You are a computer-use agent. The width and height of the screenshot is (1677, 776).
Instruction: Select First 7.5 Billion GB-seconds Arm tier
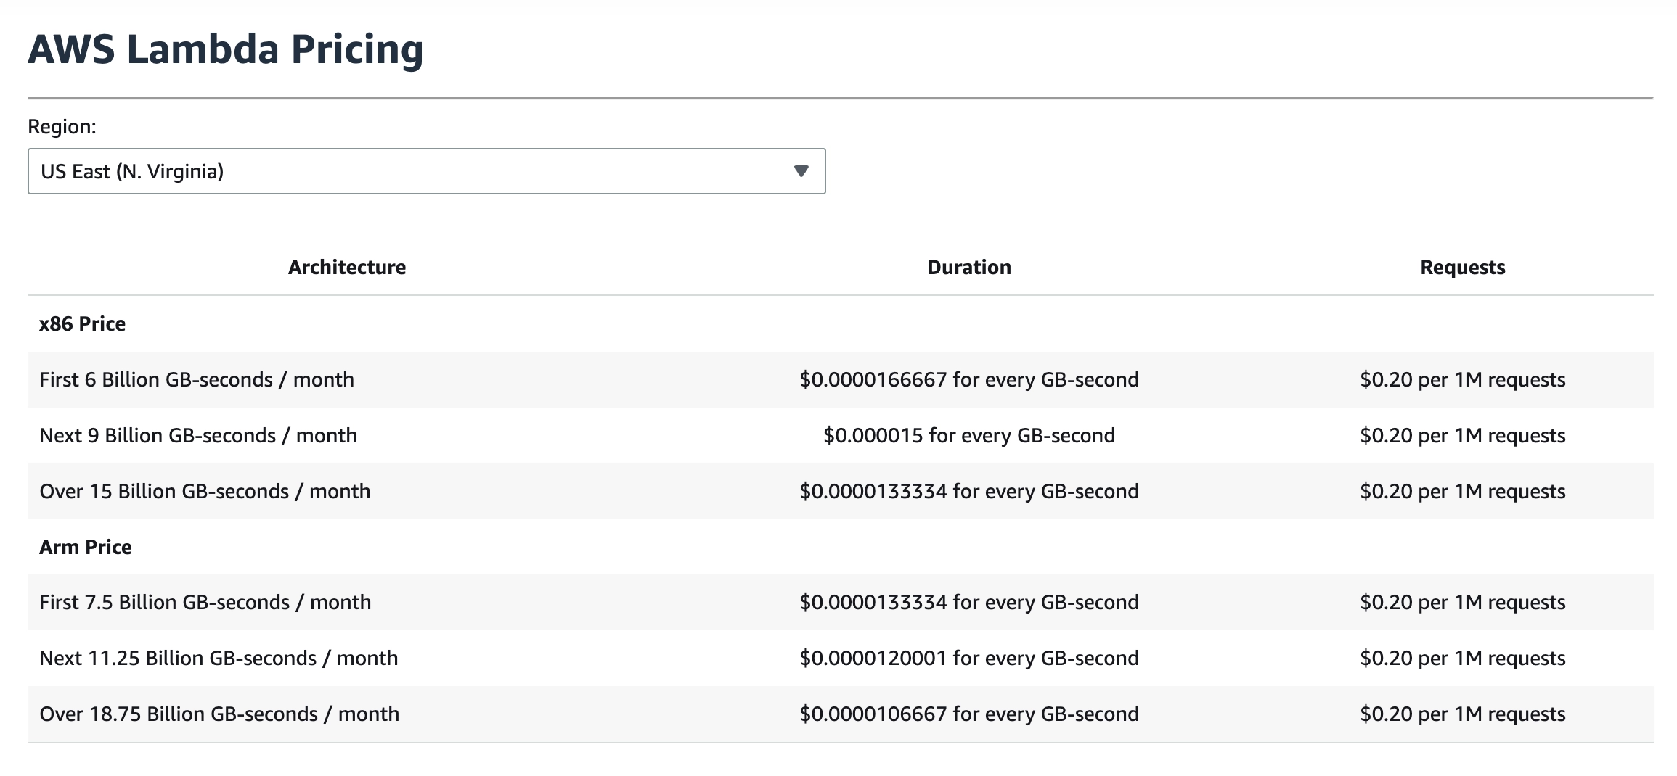(x=205, y=602)
